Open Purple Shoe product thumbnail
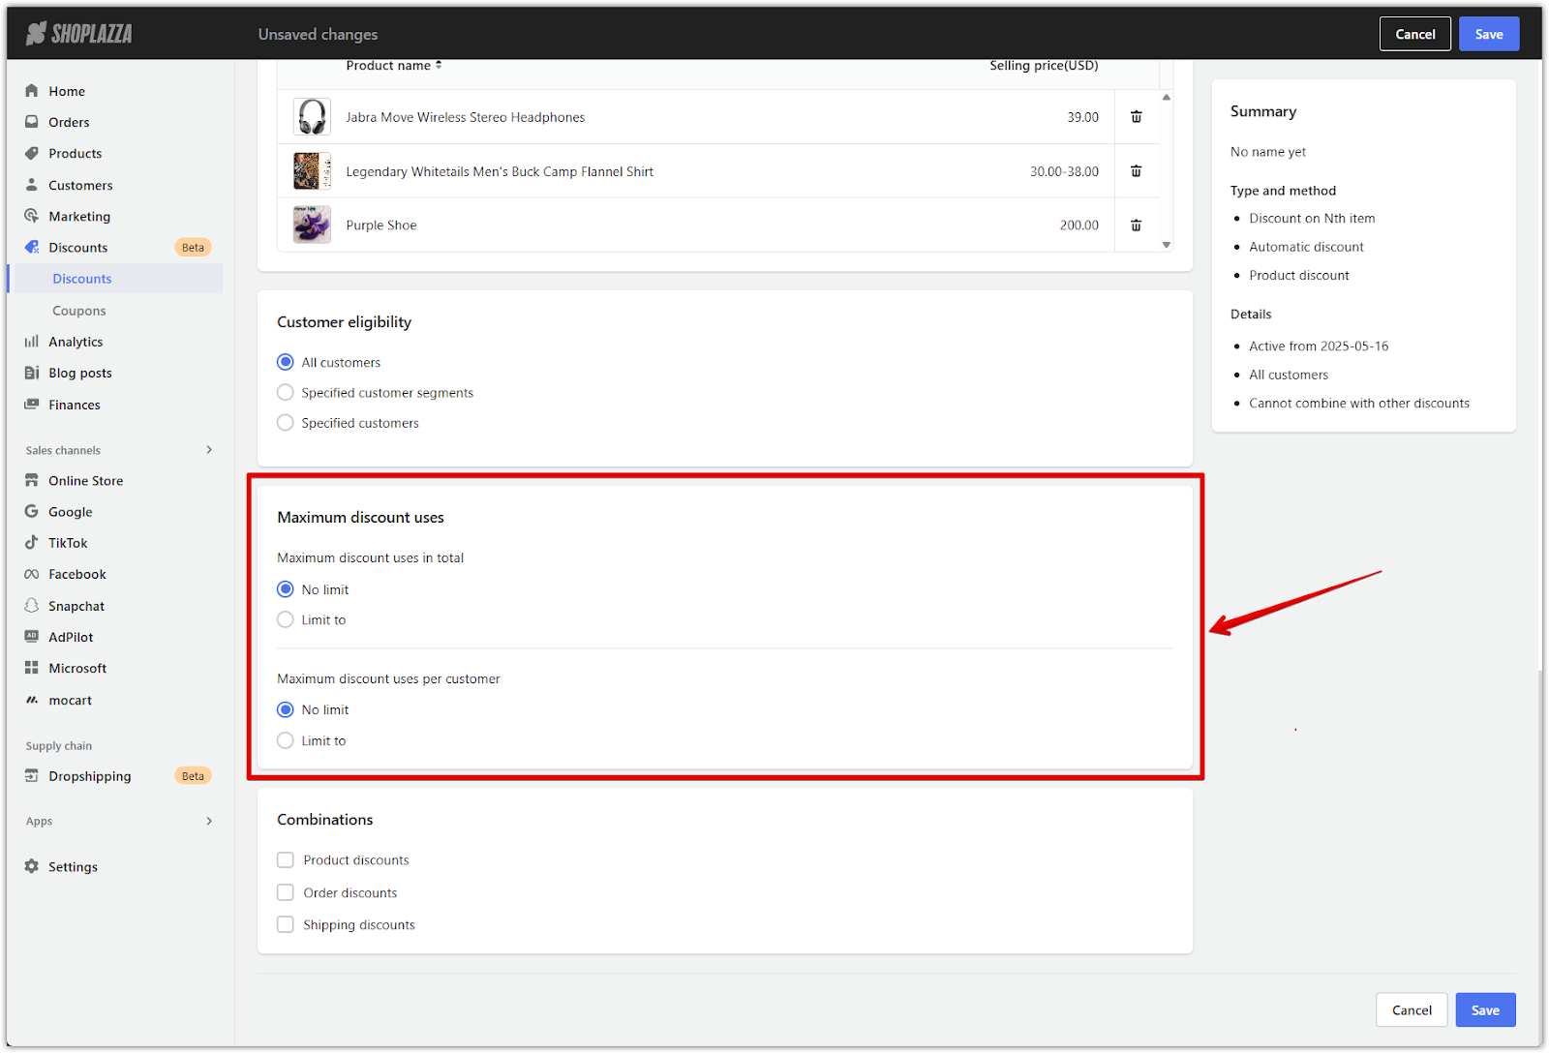The image size is (1549, 1053). [x=312, y=226]
